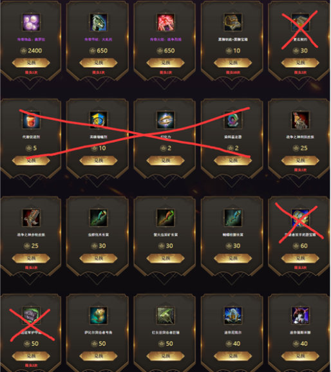The width and height of the screenshot is (331, 372).
Task: Redeem the golden horn for 50 coins
Action: 99,356
